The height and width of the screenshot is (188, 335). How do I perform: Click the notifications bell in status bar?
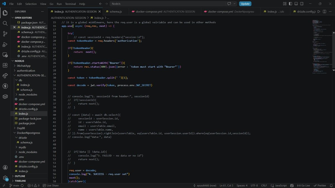click(x=331, y=185)
